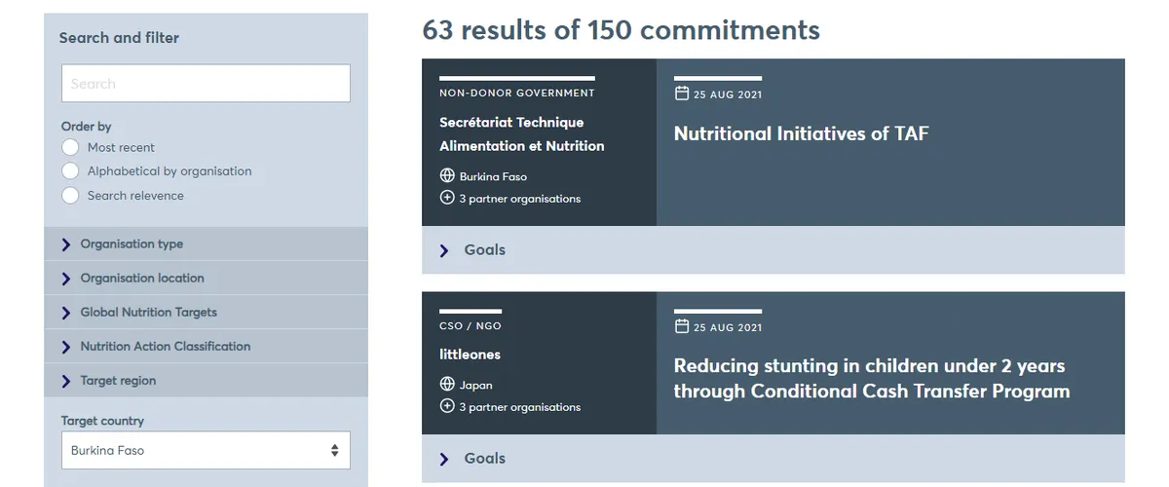Expand Goals under Nutritional Initiatives of TAF
The height and width of the screenshot is (487, 1169).
click(484, 250)
